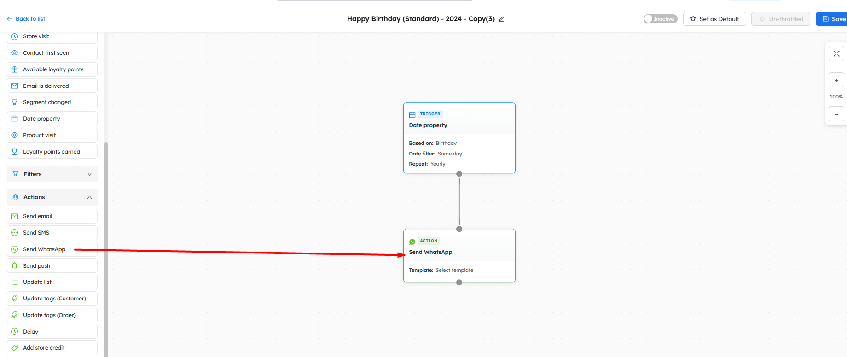Open the Date property trigger node
This screenshot has height=357, width=847.
tap(459, 125)
